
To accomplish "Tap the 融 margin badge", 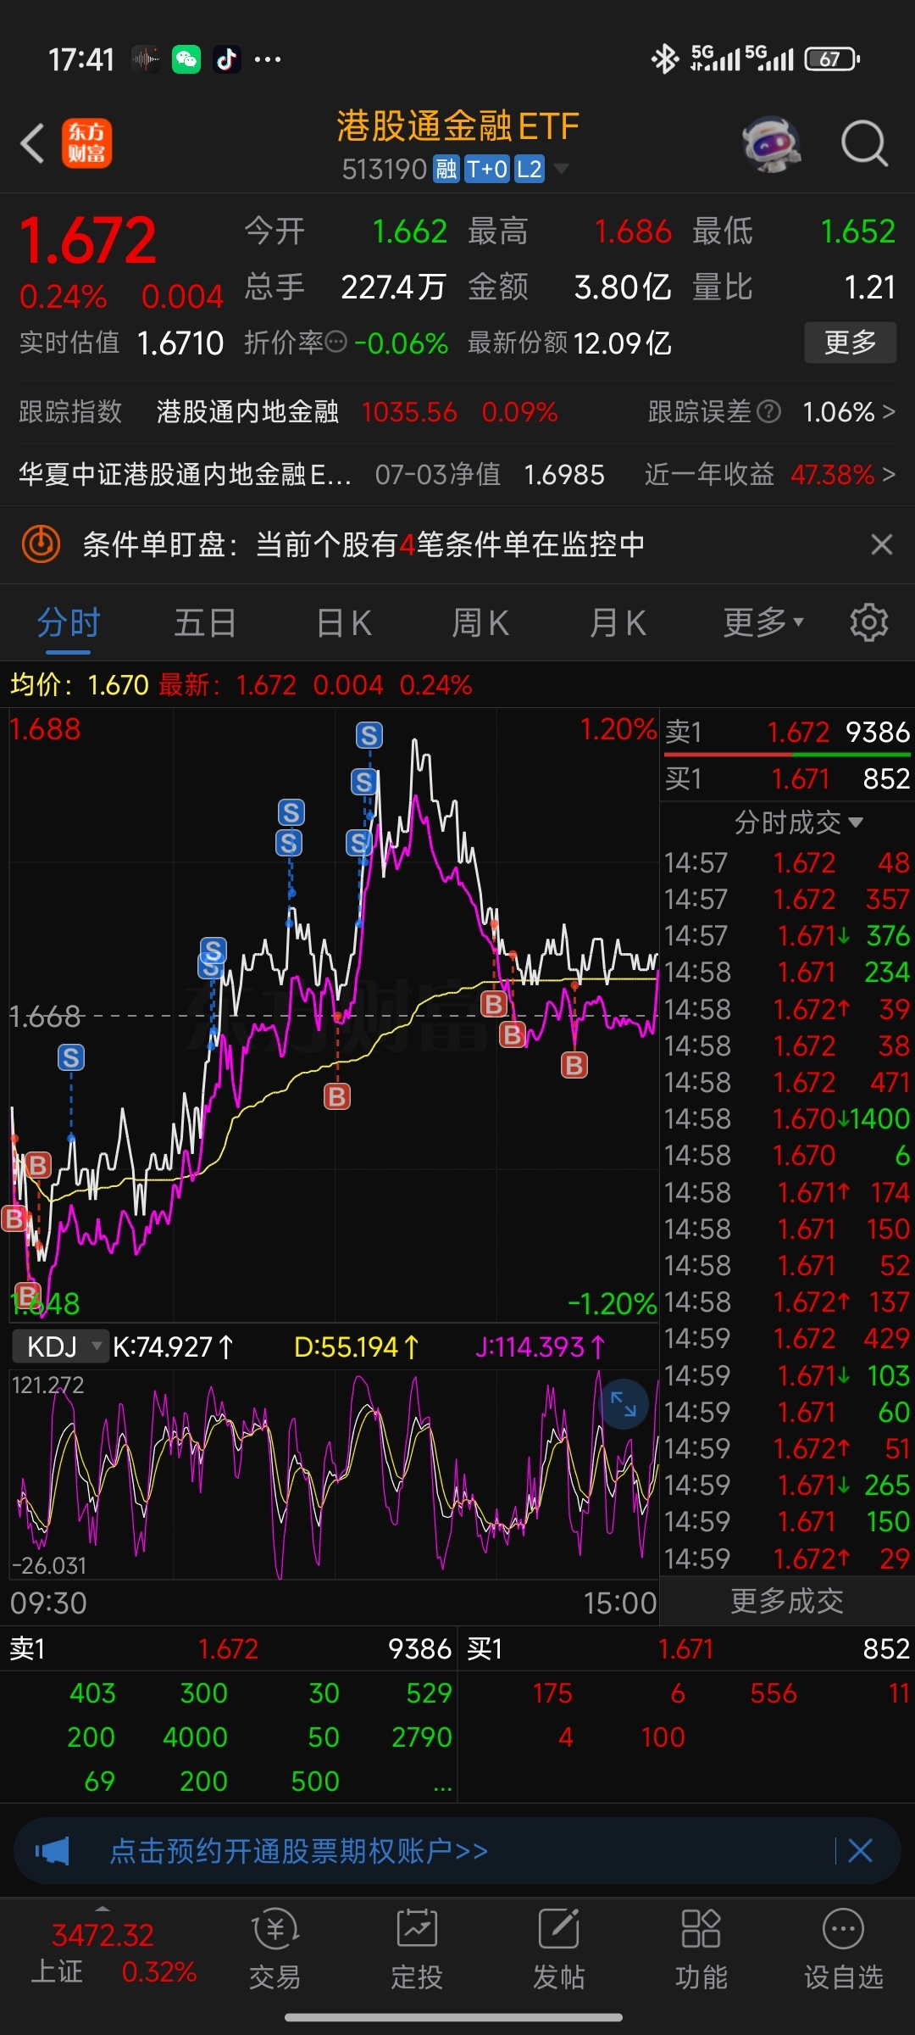I will (446, 170).
